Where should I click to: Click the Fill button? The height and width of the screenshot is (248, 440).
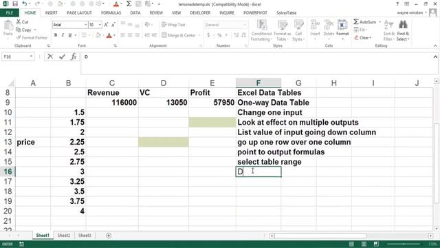(360, 30)
